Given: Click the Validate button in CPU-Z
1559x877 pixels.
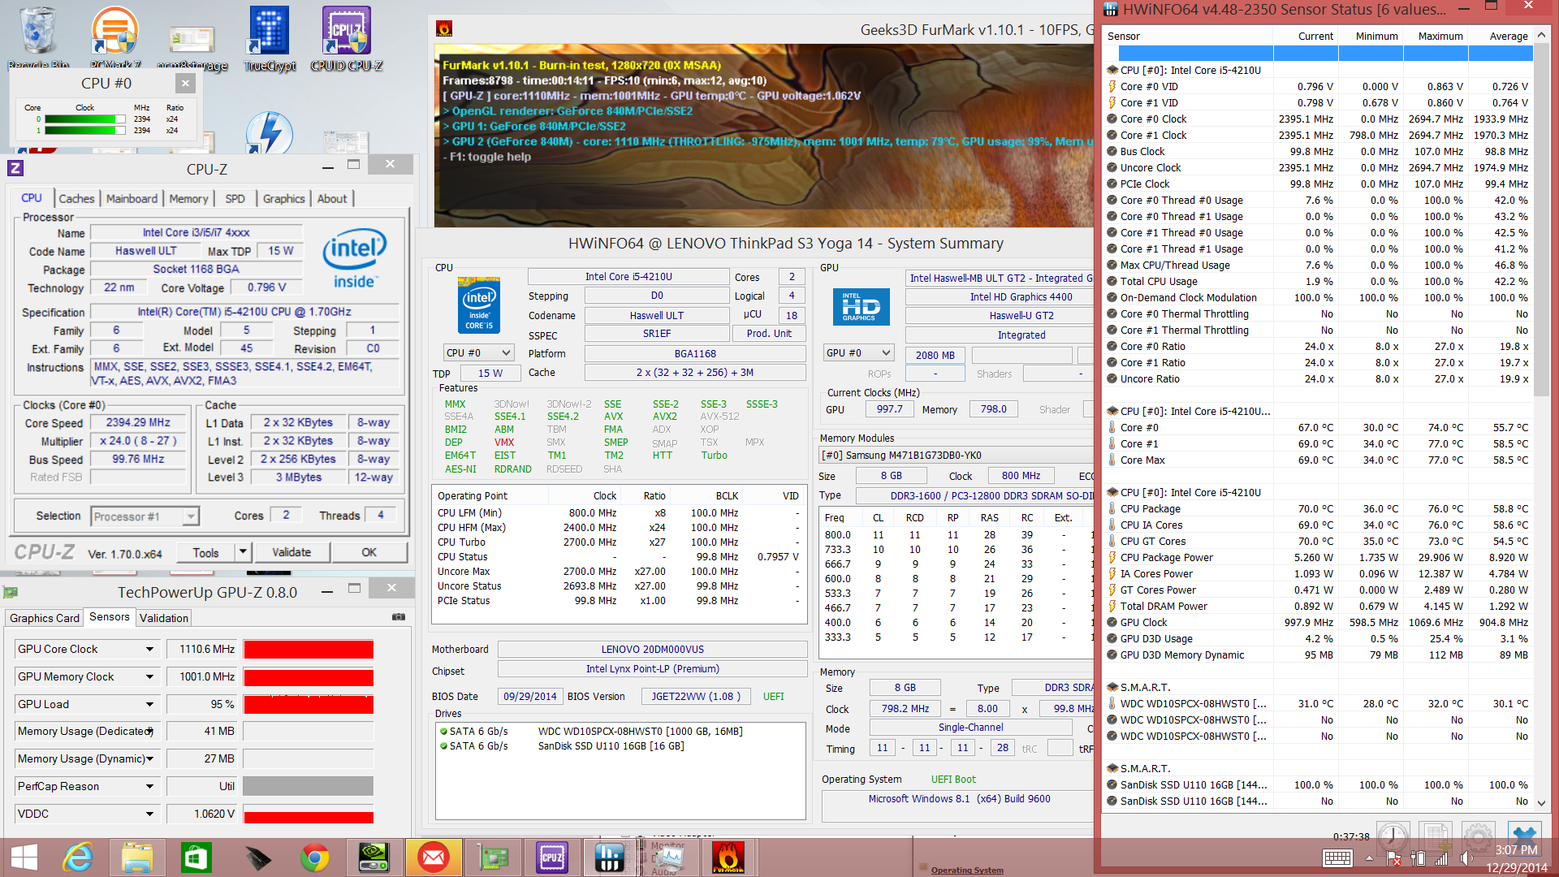Looking at the screenshot, I should 292,552.
